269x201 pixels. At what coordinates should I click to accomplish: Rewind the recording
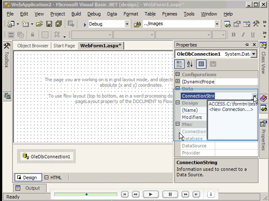[136, 194]
